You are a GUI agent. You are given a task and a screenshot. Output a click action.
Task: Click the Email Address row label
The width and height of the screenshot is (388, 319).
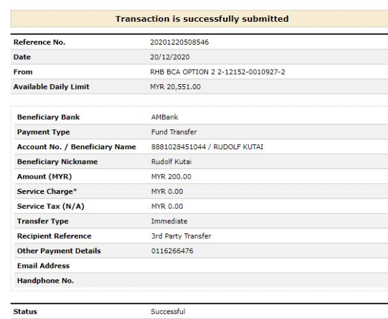click(x=43, y=266)
